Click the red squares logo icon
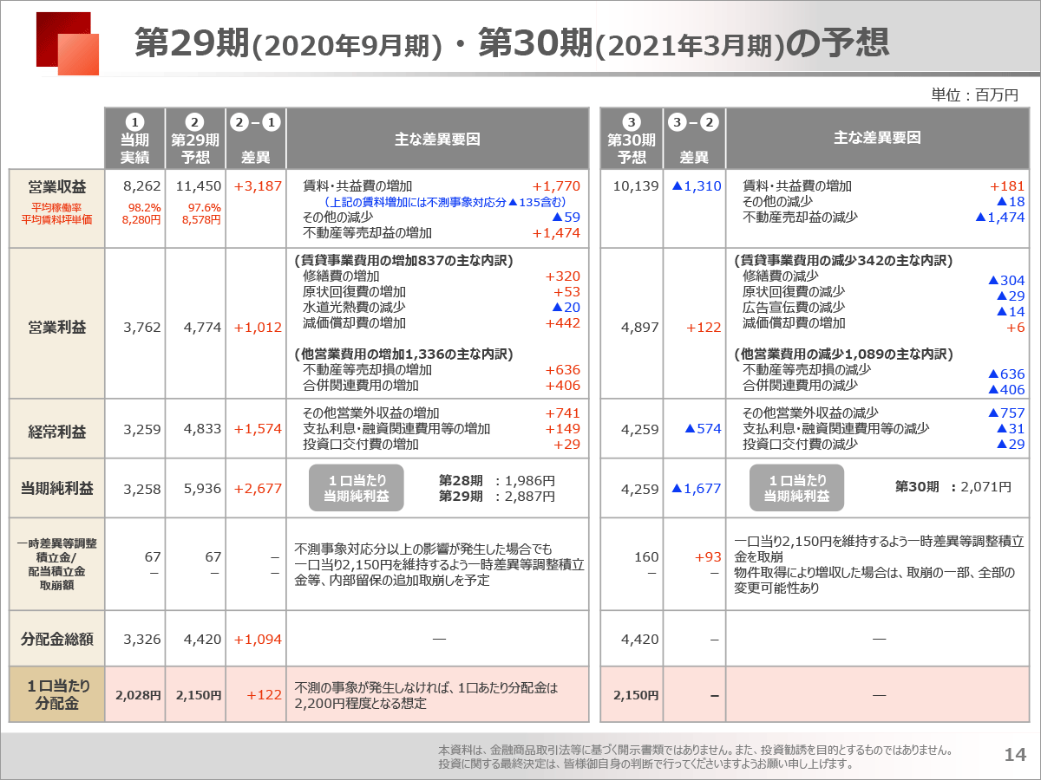The height and width of the screenshot is (780, 1041). coord(68,43)
